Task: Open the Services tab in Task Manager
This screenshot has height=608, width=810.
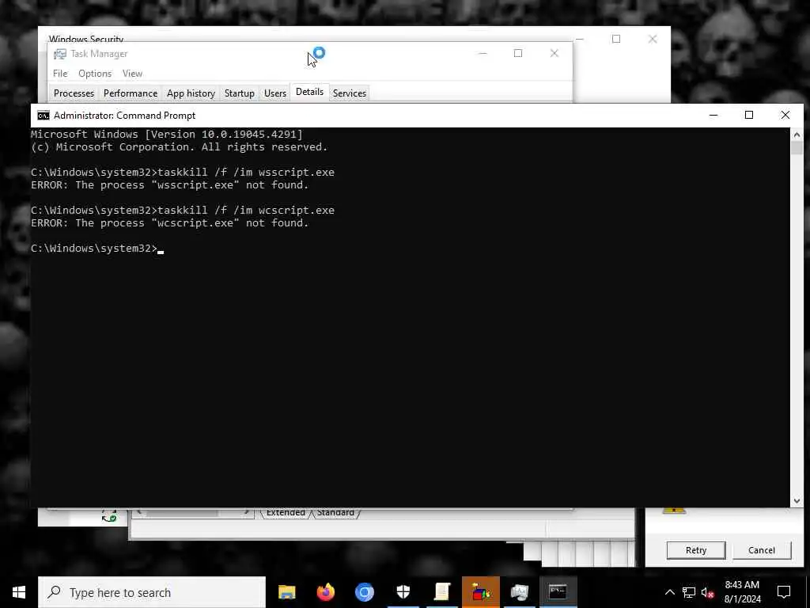Action: tap(349, 93)
